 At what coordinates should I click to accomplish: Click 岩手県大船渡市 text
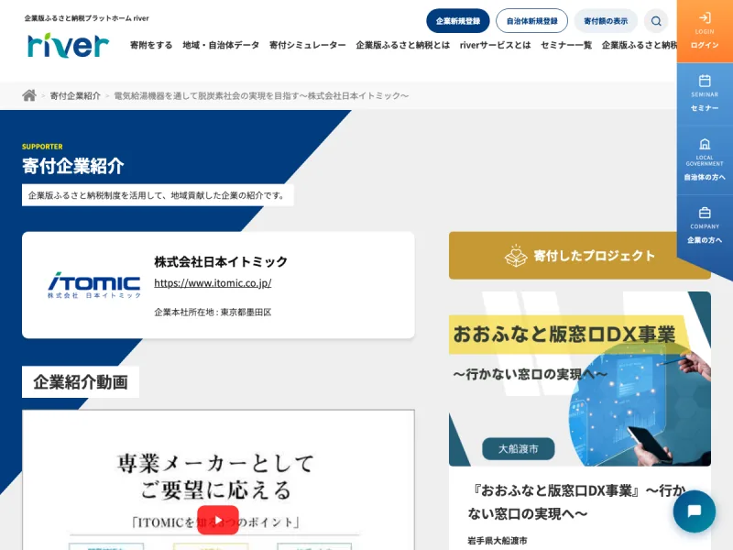(x=498, y=541)
